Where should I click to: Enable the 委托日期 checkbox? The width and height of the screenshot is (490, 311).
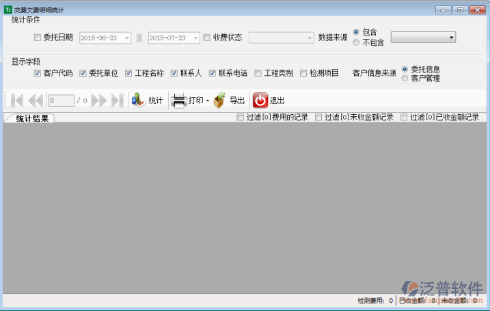38,38
